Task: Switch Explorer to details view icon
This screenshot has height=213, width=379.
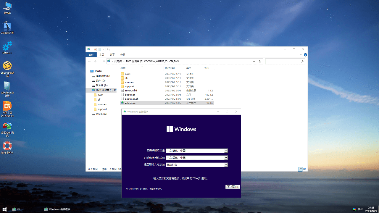Action: click(x=300, y=169)
